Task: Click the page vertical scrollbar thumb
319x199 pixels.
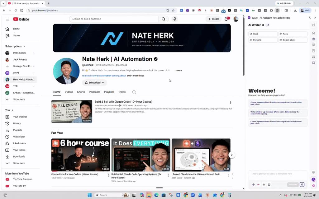Action: click(x=244, y=46)
